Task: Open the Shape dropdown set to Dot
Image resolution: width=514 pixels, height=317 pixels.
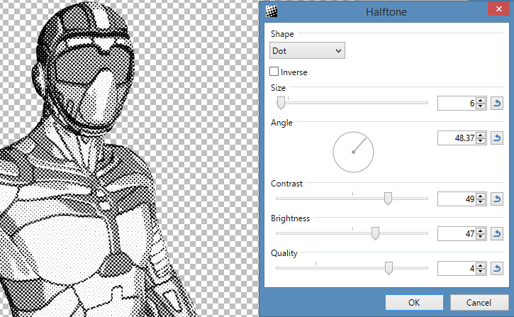Action: coord(307,51)
